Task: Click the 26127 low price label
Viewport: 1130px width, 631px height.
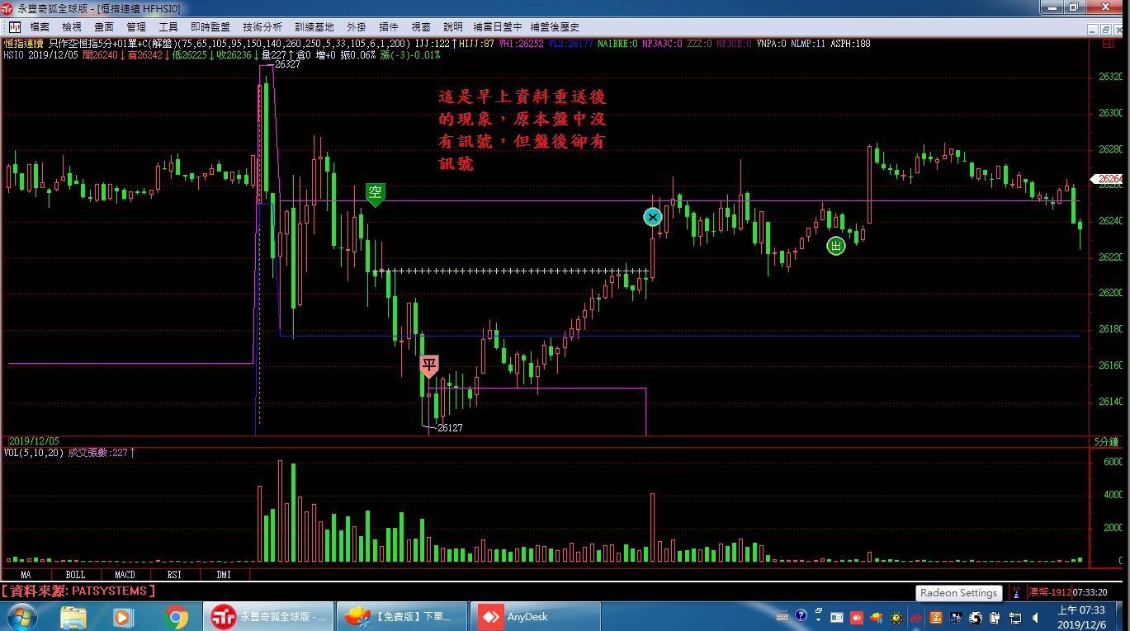Action: [x=450, y=428]
